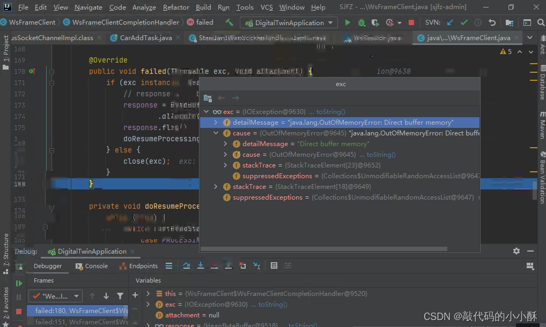Select the Console tab in debug panel

92,266
